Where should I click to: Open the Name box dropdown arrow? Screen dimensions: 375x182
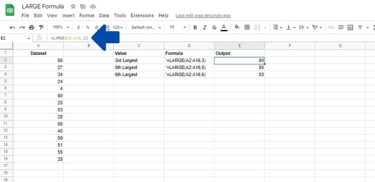pyautogui.click(x=29, y=38)
